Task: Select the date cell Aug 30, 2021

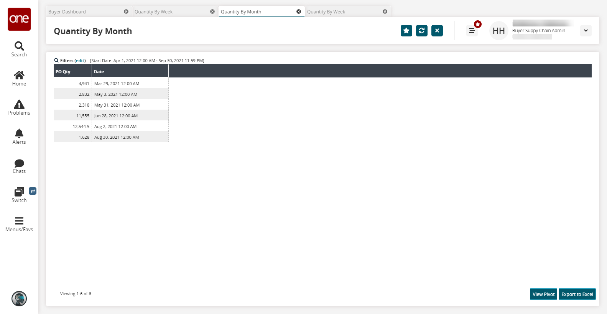Action: pos(130,137)
